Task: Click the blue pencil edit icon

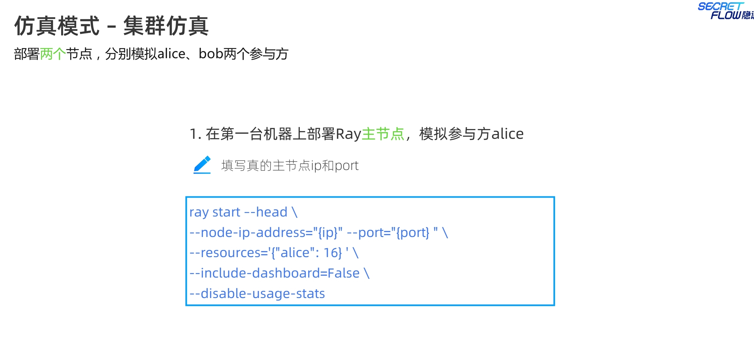Action: (202, 165)
